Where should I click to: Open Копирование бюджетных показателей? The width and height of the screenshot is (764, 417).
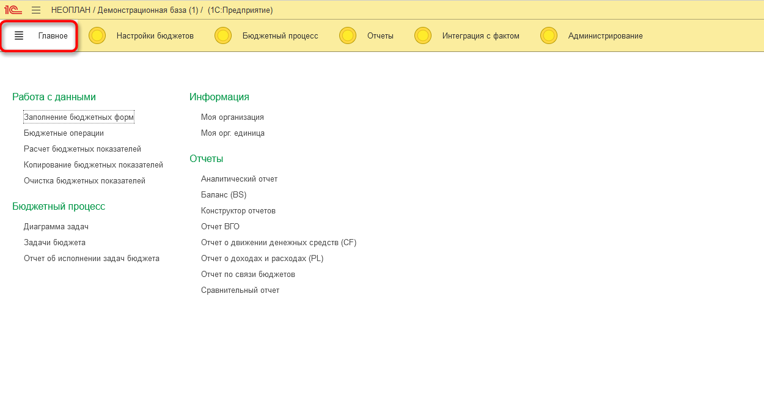pyautogui.click(x=94, y=164)
